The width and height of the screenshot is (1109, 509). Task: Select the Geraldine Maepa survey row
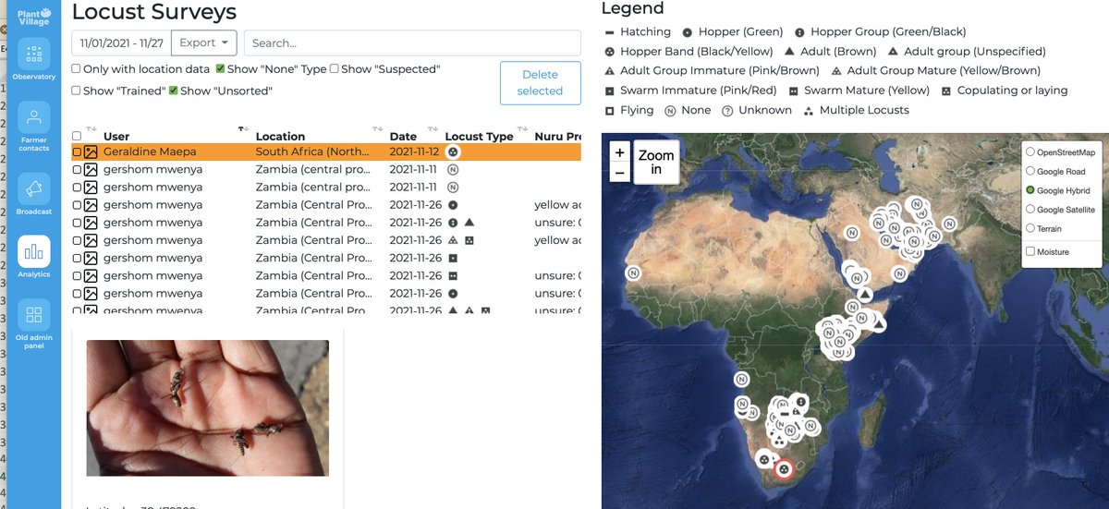(x=326, y=151)
